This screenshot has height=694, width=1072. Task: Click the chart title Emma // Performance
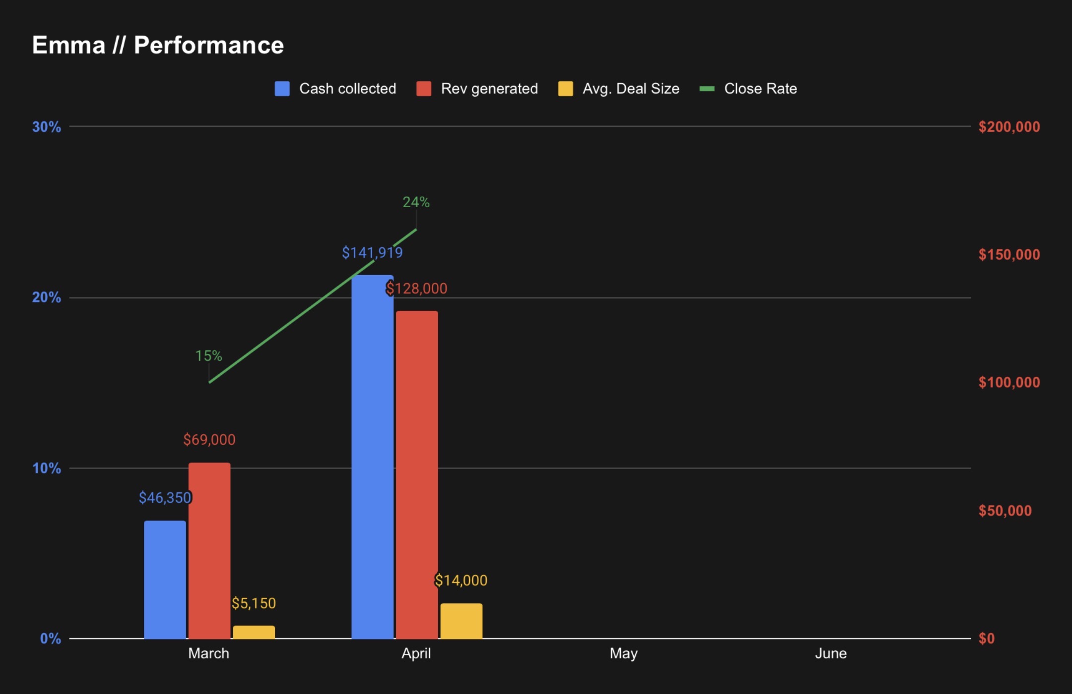(x=158, y=45)
